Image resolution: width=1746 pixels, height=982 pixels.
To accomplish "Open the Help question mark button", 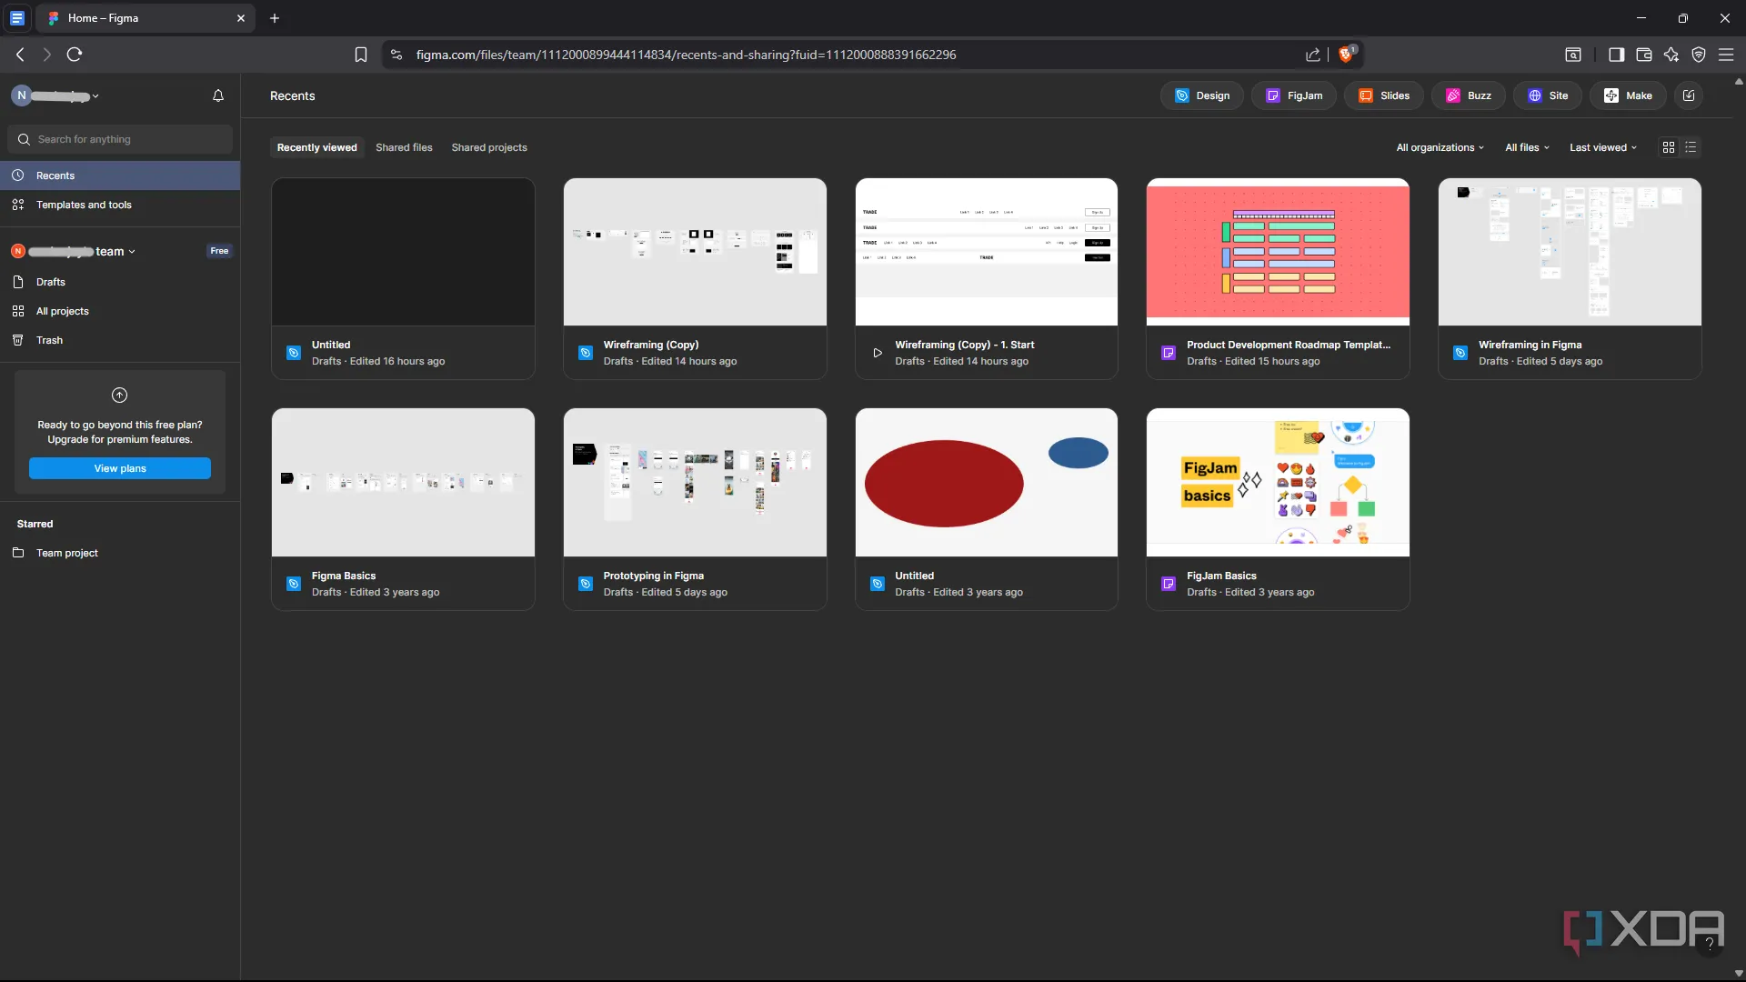I will (1710, 944).
